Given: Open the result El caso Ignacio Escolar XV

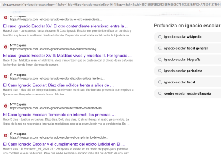Looking at the screenshot, I should pyautogui.click(x=66, y=26).
